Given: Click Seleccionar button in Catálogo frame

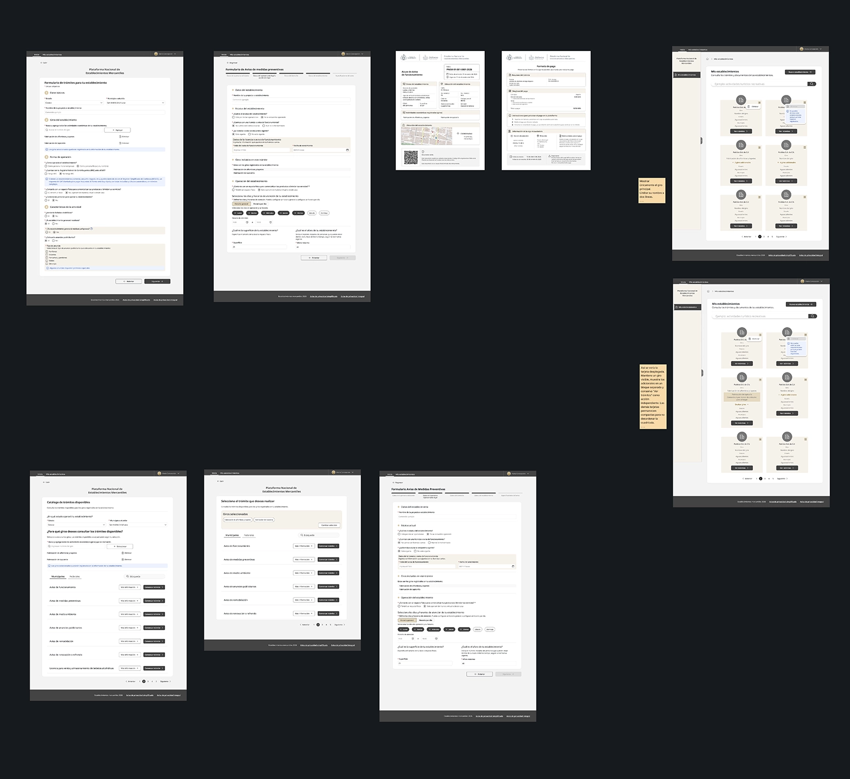Looking at the screenshot, I should click(x=120, y=546).
